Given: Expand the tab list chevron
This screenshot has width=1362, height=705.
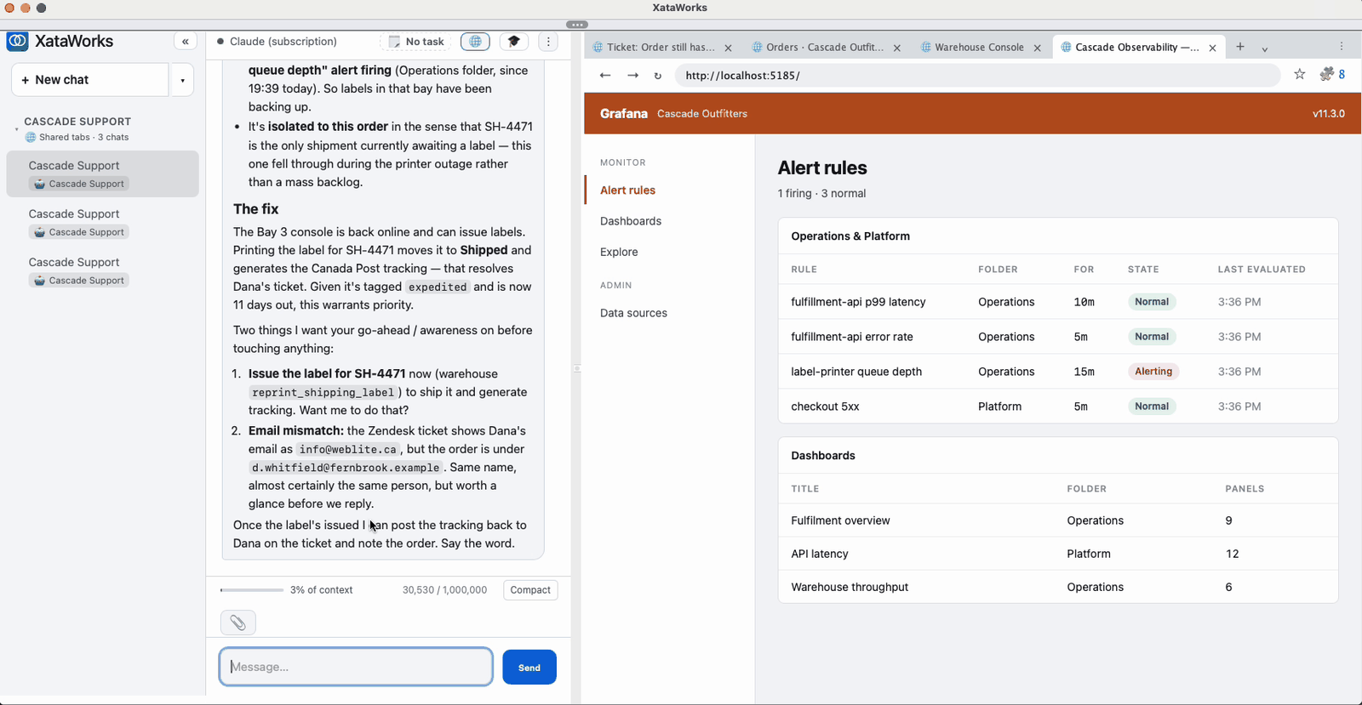Looking at the screenshot, I should click(1265, 48).
